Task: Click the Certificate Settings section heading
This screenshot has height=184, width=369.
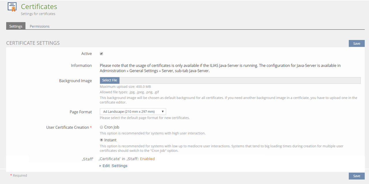Action: [x=33, y=43]
